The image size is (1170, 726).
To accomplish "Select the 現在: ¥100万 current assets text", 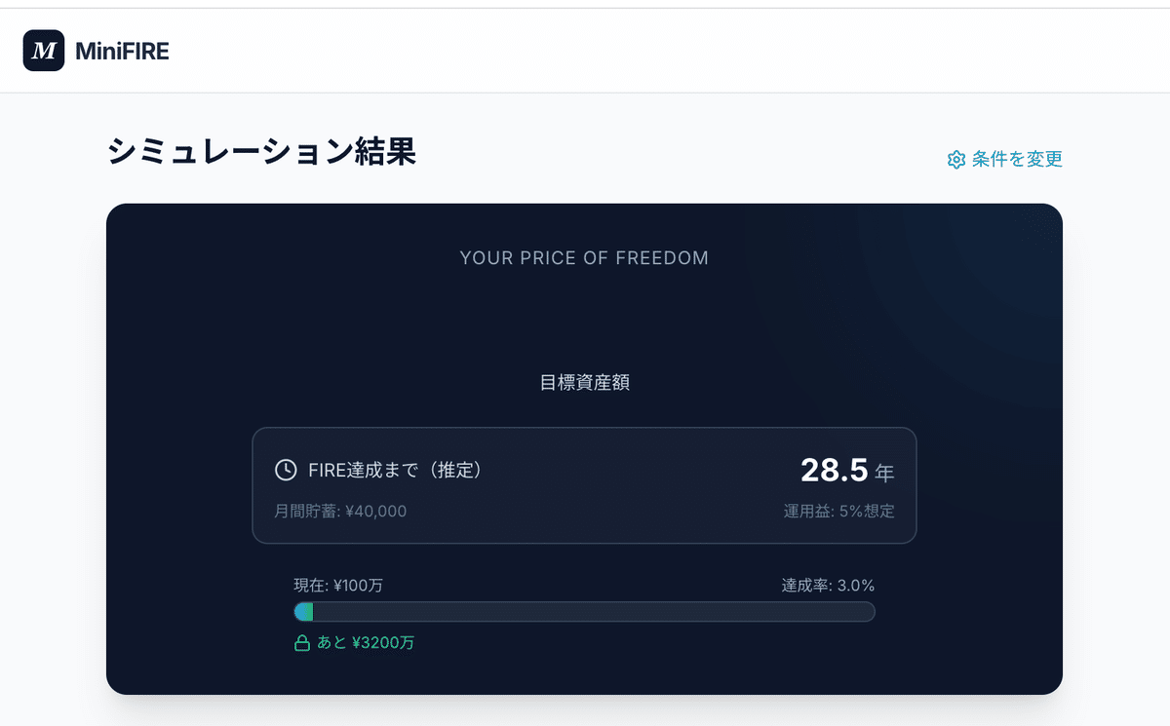I will coord(337,585).
